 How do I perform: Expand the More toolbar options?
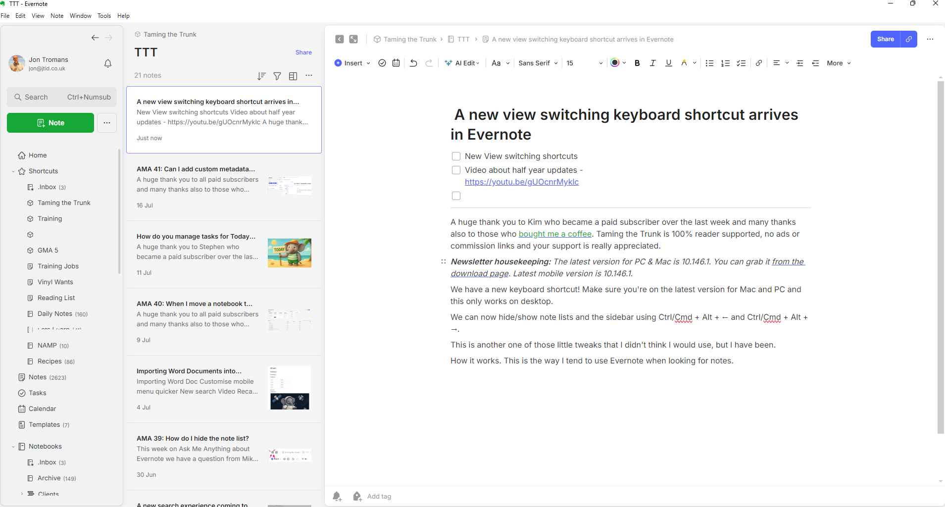(839, 63)
